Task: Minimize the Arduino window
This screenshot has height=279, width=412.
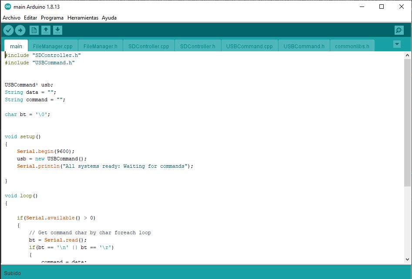Action: (362, 7)
